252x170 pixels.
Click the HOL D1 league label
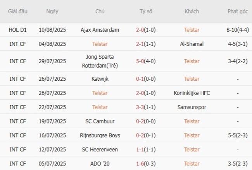pyautogui.click(x=18, y=29)
